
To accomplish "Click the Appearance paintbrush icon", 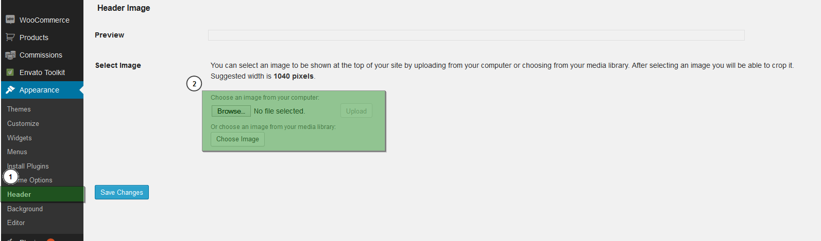I will point(10,90).
